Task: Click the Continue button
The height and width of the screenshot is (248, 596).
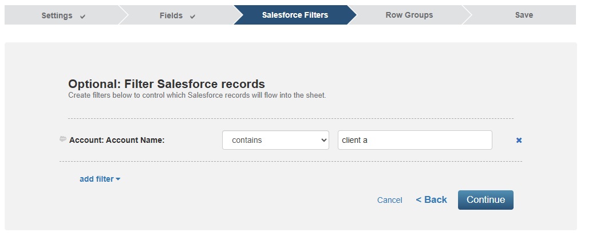Action: point(486,200)
